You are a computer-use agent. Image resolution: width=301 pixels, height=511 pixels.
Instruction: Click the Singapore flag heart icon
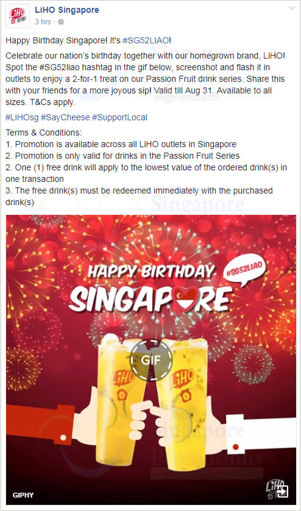tap(185, 299)
